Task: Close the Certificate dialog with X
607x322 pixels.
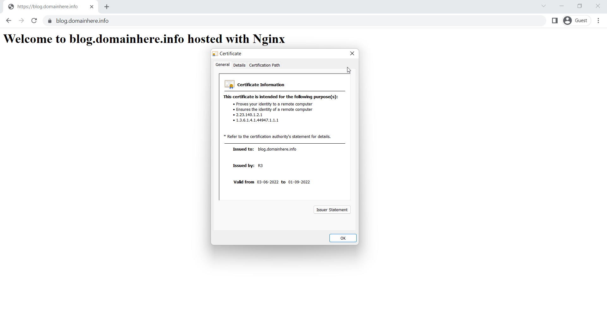Action: (x=352, y=53)
